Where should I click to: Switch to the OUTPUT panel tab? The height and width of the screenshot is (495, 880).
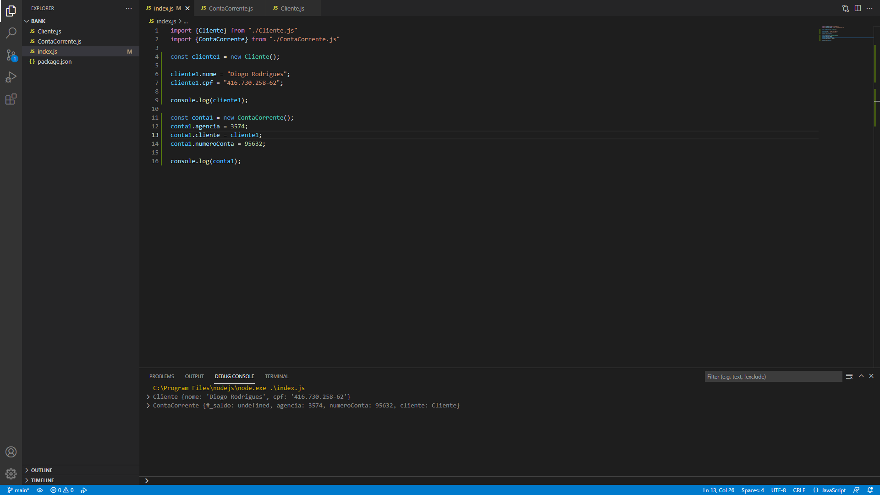pos(194,376)
